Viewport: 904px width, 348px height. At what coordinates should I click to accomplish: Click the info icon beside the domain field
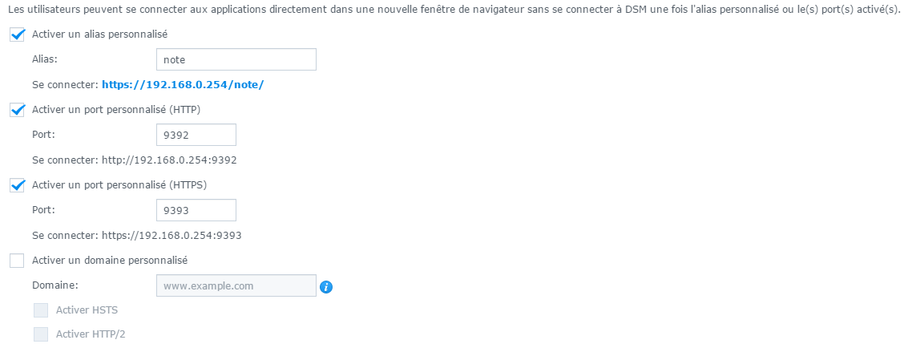click(326, 286)
